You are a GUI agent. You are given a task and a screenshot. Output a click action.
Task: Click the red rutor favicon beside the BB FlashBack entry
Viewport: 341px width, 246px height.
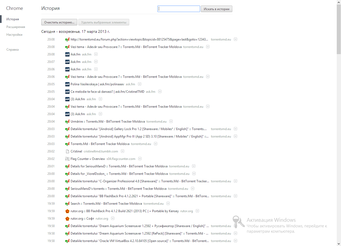(67, 211)
